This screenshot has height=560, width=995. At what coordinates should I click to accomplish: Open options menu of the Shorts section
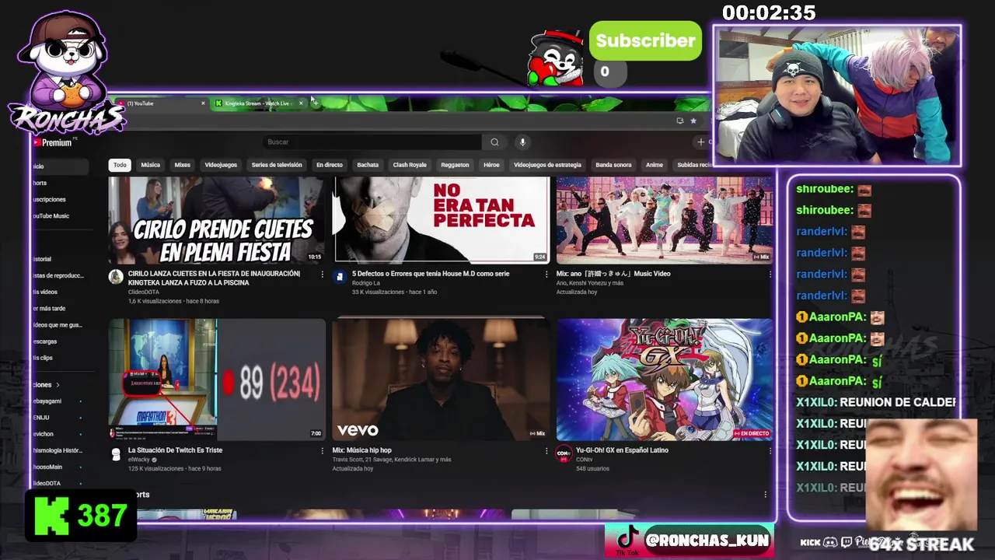click(x=765, y=495)
